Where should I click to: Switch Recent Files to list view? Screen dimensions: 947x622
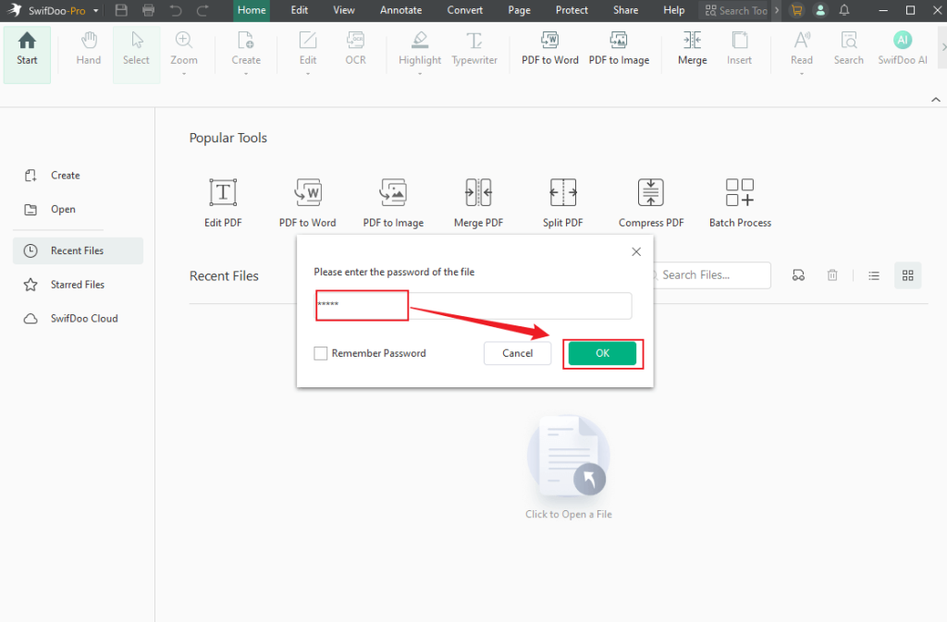(873, 275)
